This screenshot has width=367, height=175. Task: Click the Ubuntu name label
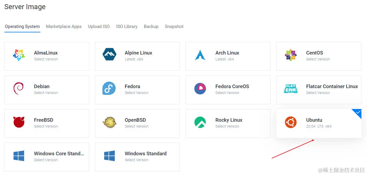[x=314, y=120]
